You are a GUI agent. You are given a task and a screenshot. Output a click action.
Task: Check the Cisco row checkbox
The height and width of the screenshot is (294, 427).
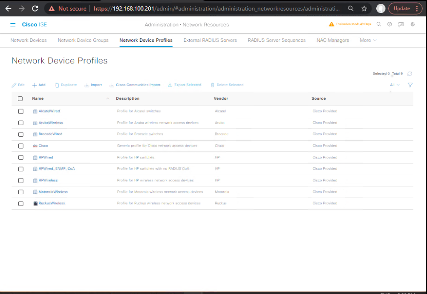[21, 146]
